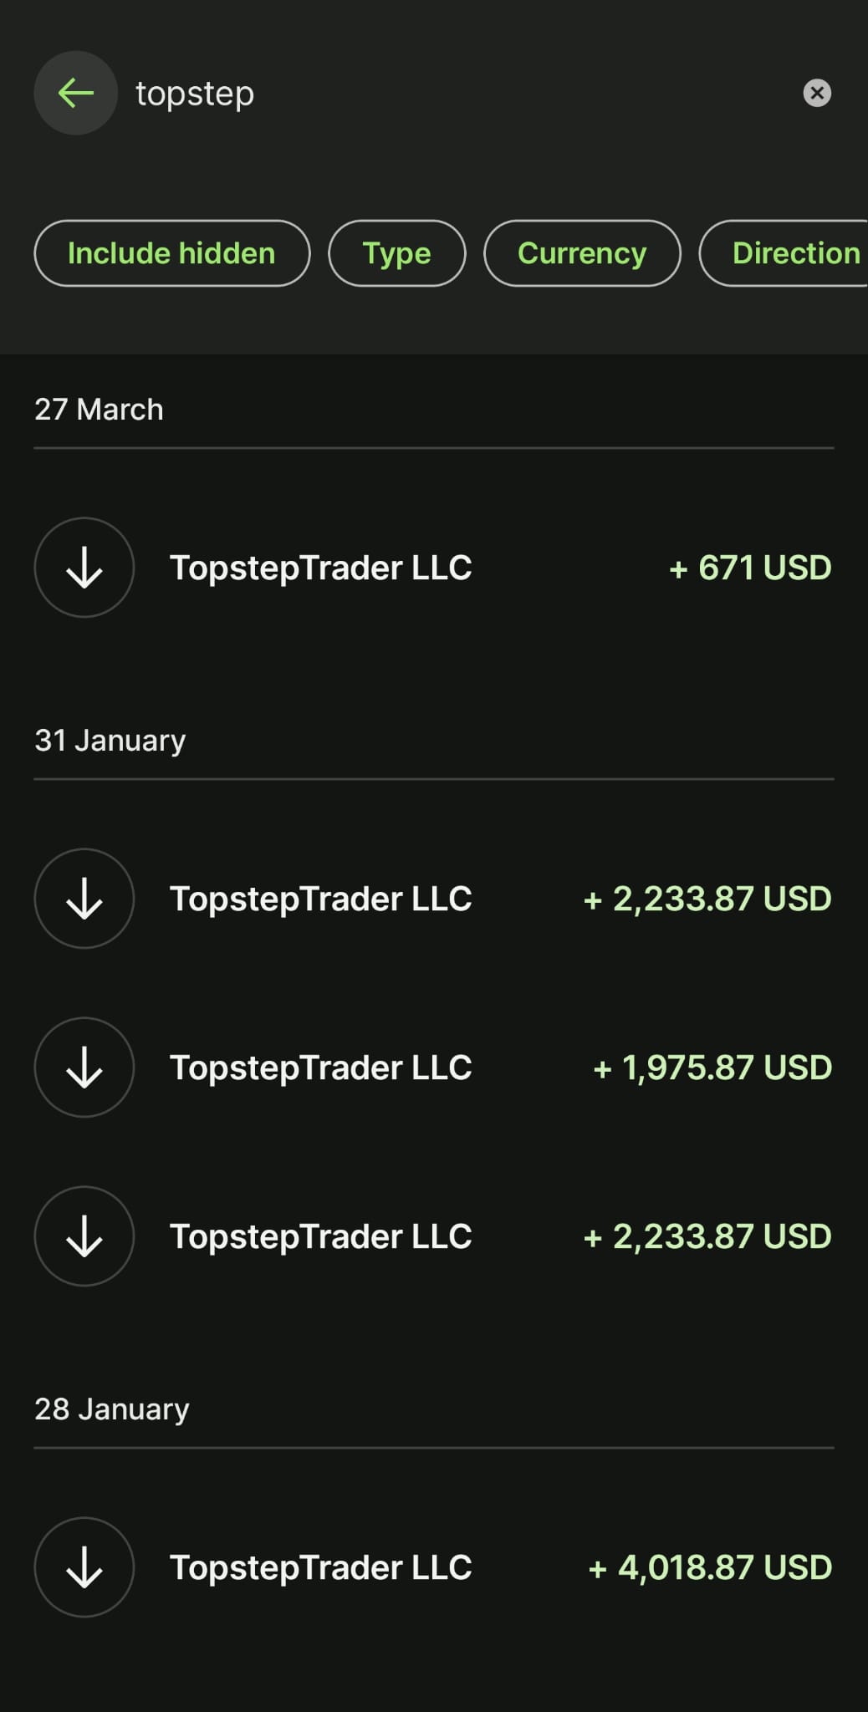Screen dimensions: 868x1712
Task: Select the + 671 USD amount
Action: tap(750, 568)
